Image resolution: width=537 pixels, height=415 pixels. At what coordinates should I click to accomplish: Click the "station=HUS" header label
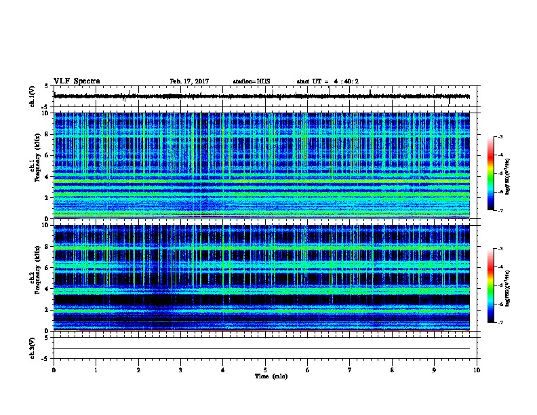[x=252, y=81]
